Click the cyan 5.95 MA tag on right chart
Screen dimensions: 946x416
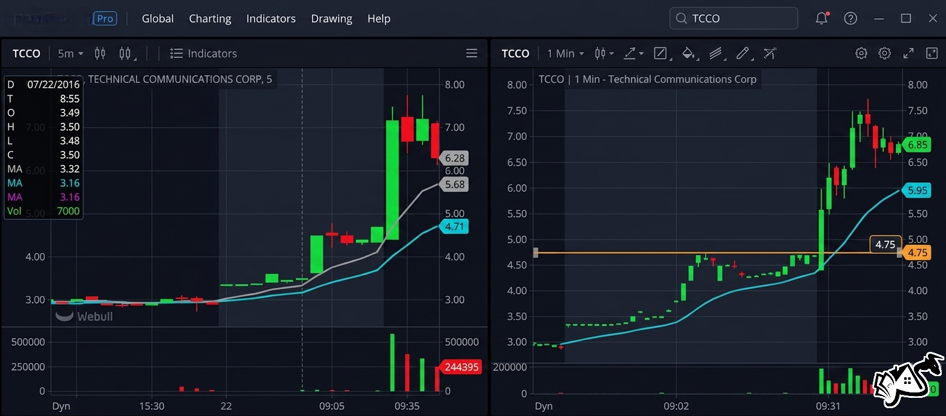917,190
